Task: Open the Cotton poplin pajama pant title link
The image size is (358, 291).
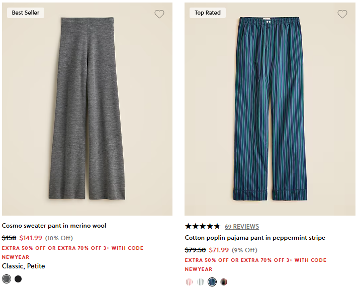Action: [255, 238]
